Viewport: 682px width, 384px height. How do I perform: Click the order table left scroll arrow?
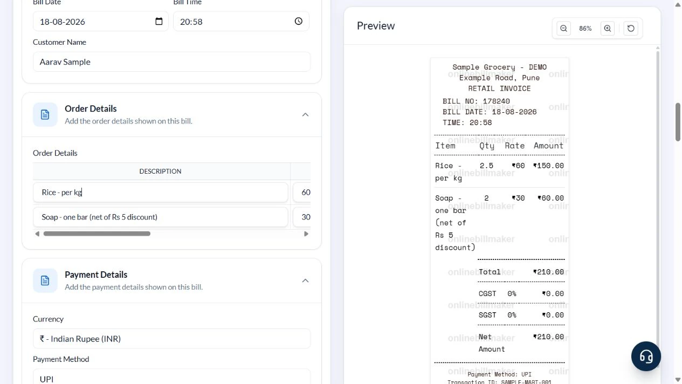[37, 234]
